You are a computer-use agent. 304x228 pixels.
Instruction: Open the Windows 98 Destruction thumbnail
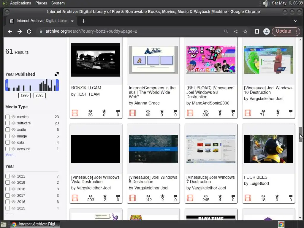pyautogui.click(x=211, y=60)
